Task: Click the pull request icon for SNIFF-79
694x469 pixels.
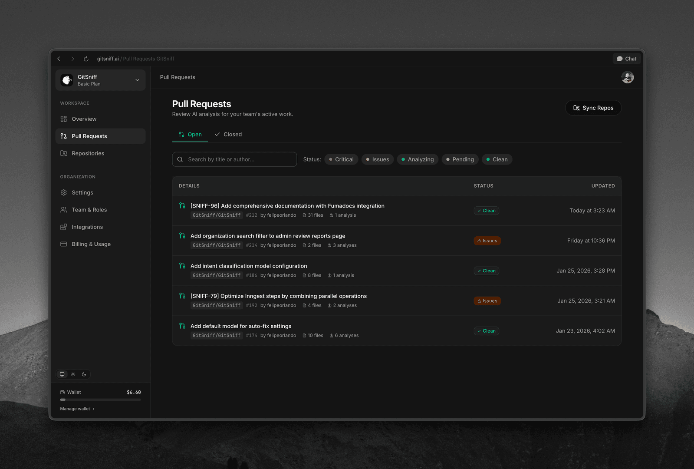Action: (182, 296)
